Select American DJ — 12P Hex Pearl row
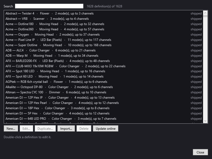Image resolution: width=212 pixels, height=159 pixels. pos(103,103)
